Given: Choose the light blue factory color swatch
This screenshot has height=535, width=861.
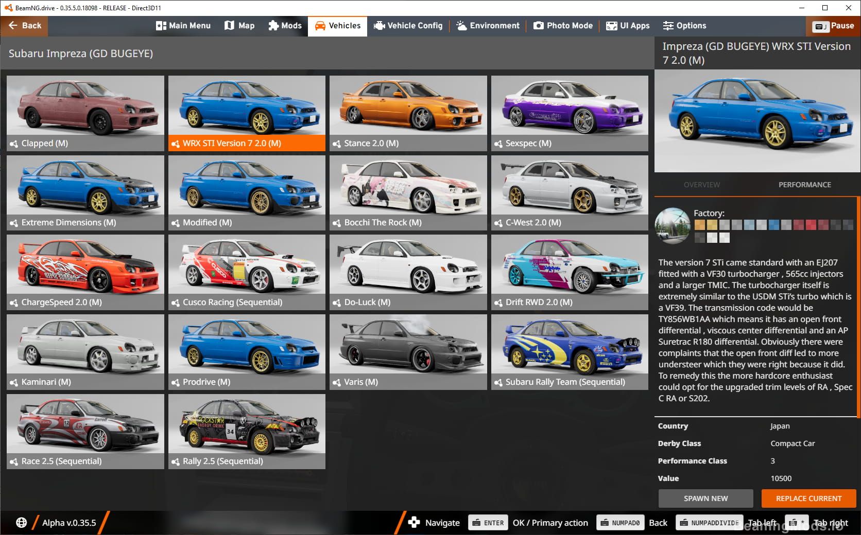Looking at the screenshot, I should (x=749, y=225).
